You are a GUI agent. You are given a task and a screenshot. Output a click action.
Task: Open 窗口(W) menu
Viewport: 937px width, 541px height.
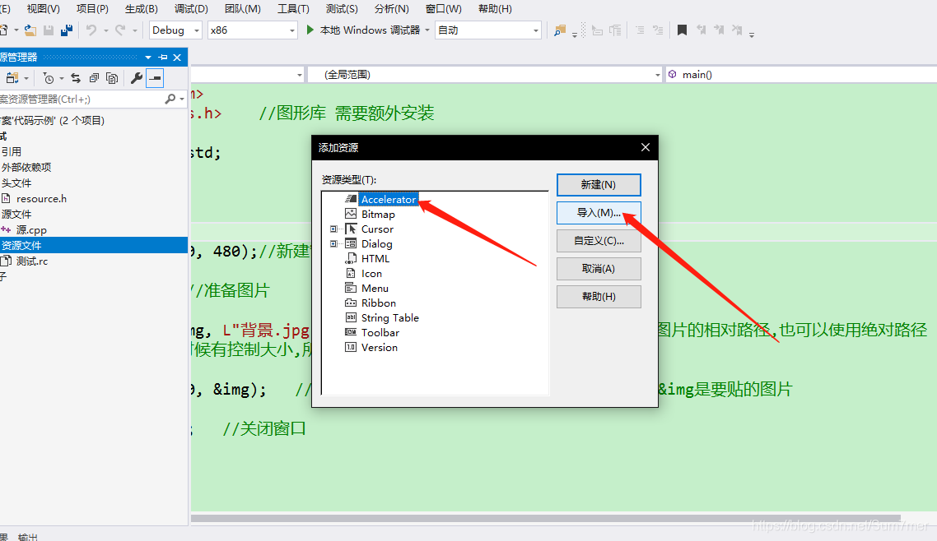click(444, 9)
